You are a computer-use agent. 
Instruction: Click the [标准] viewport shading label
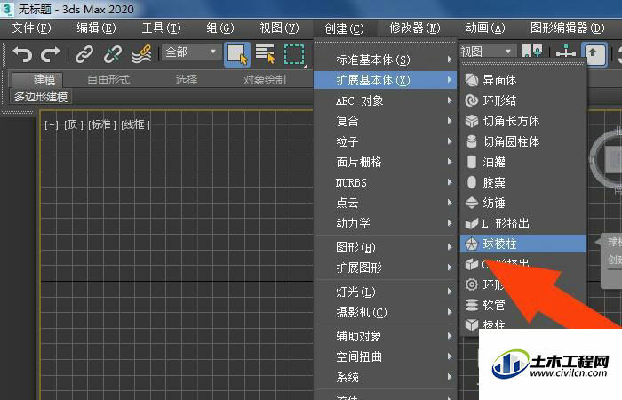tap(102, 125)
